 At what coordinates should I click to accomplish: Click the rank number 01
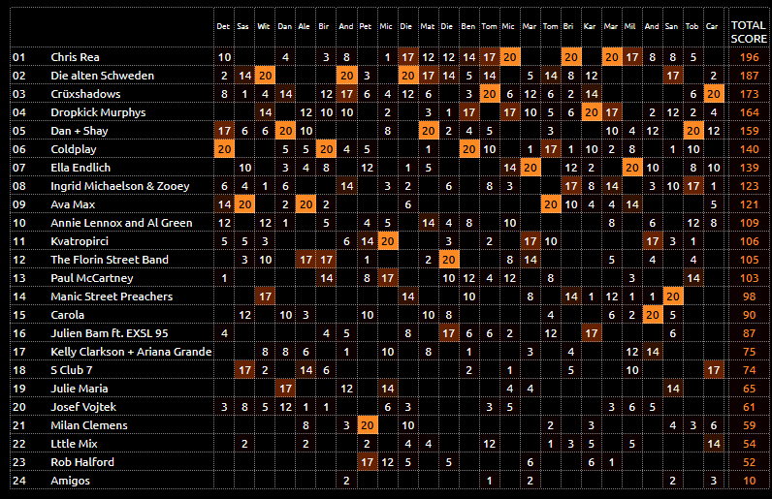18,57
